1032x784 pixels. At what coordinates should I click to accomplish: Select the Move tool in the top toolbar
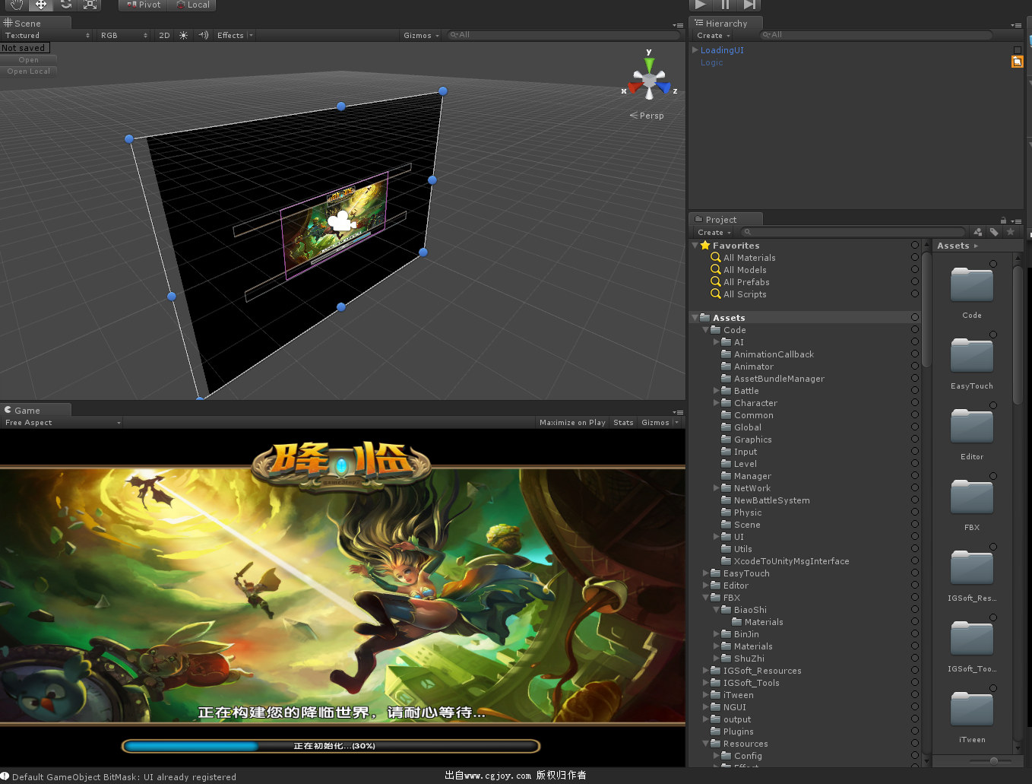[41, 5]
